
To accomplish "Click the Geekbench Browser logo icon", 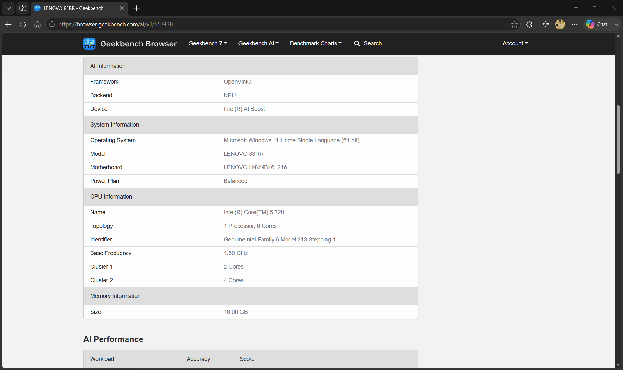I will pos(89,43).
